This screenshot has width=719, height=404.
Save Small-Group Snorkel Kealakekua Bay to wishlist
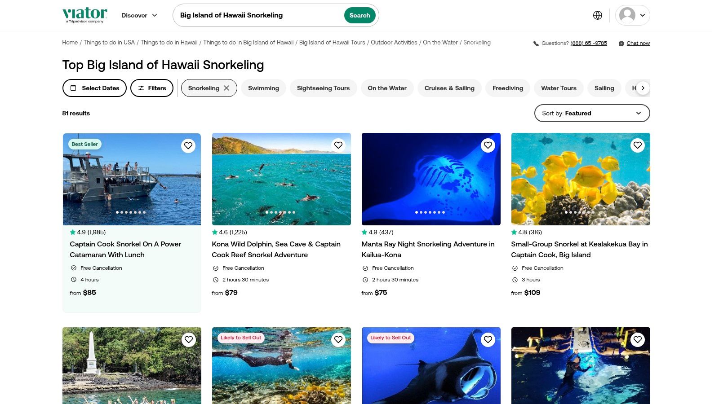tap(638, 145)
